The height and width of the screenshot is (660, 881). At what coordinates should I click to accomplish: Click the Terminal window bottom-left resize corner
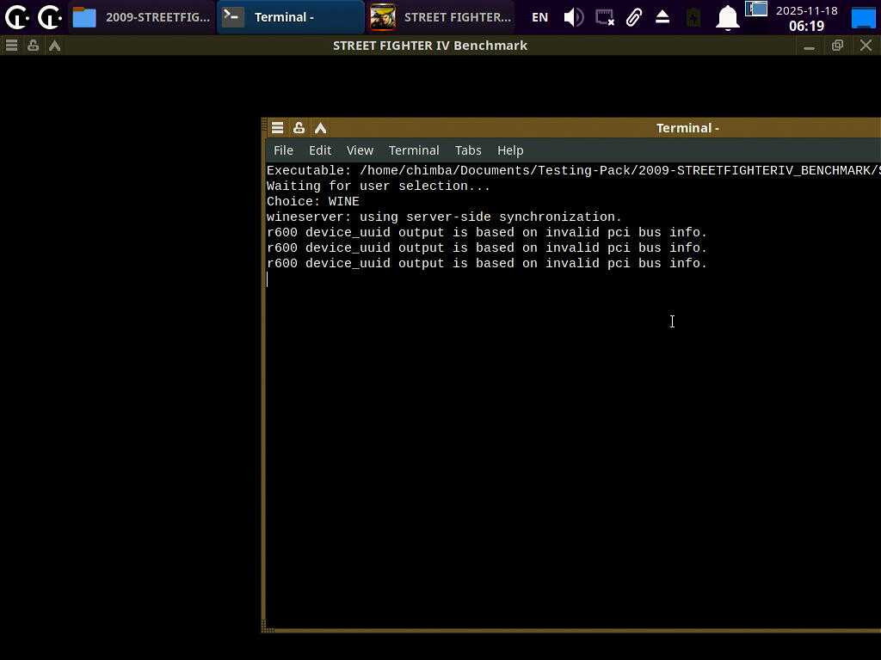(268, 628)
